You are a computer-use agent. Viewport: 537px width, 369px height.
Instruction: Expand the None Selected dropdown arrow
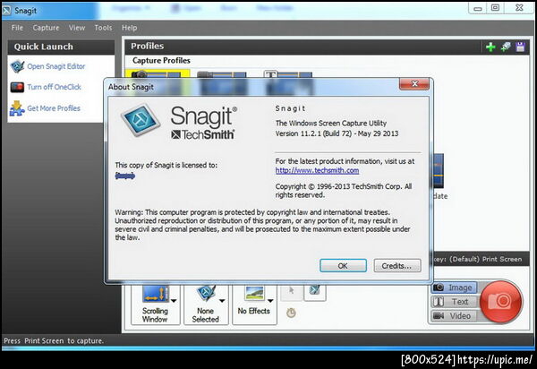tap(222, 301)
